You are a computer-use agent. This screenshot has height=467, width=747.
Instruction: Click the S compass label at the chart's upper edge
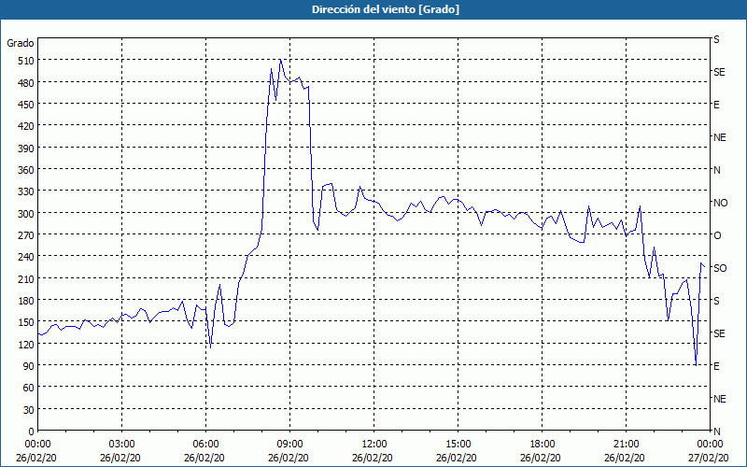click(x=716, y=39)
